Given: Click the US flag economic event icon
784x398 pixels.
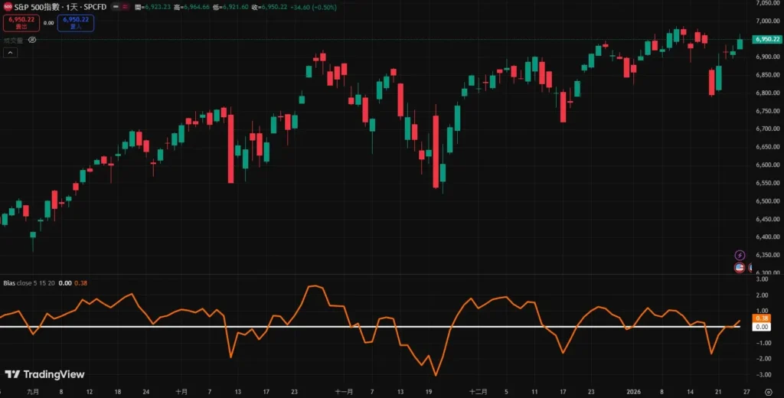Looking at the screenshot, I should [740, 268].
